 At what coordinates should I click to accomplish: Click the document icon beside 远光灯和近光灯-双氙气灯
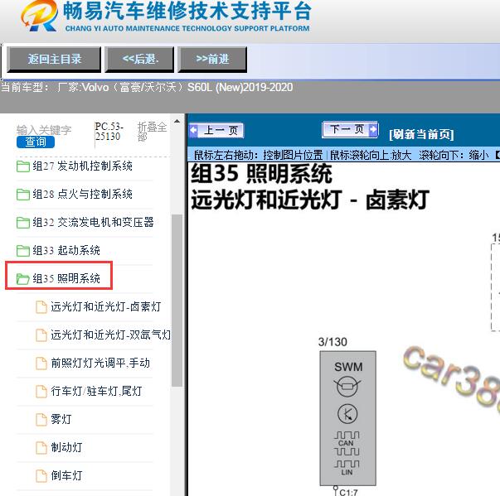pos(41,335)
